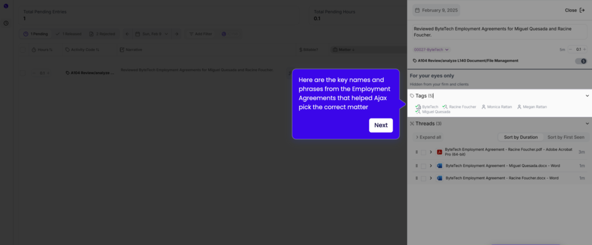Click the narrative text field
The height and width of the screenshot is (245, 592).
pos(497,31)
